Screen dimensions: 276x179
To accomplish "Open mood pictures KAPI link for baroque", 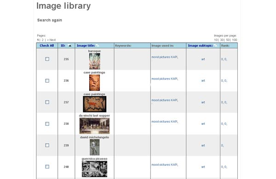I will coord(165,57).
